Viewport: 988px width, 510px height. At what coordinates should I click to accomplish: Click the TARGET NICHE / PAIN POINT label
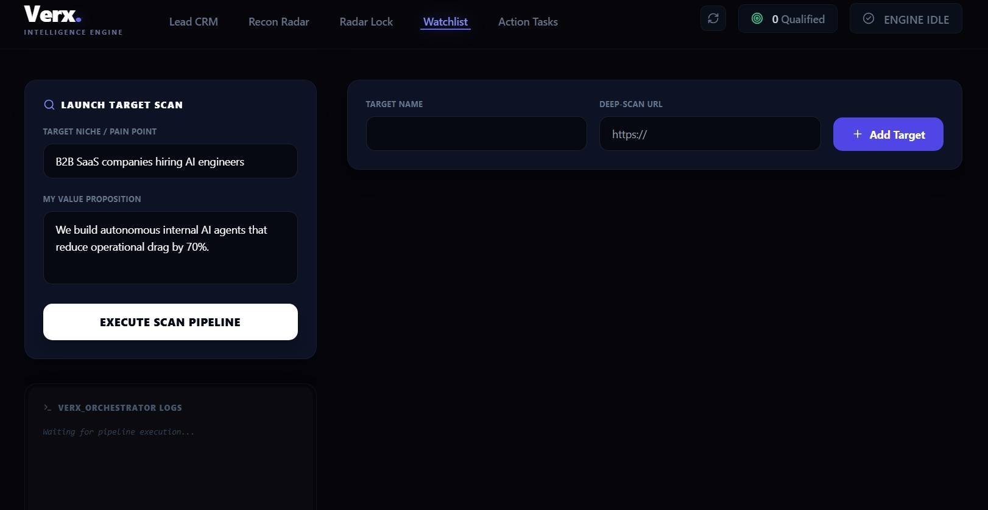coord(100,131)
